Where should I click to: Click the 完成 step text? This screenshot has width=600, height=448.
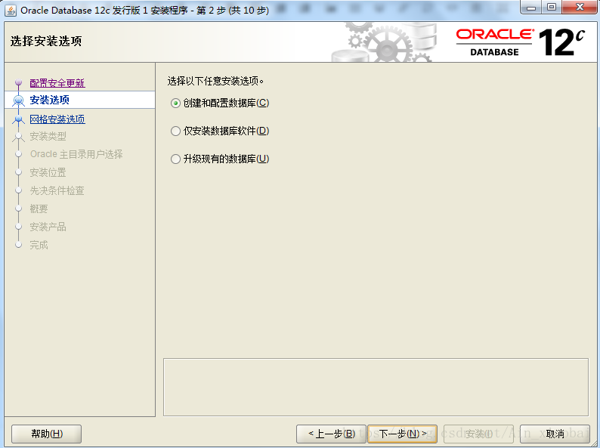pos(39,245)
